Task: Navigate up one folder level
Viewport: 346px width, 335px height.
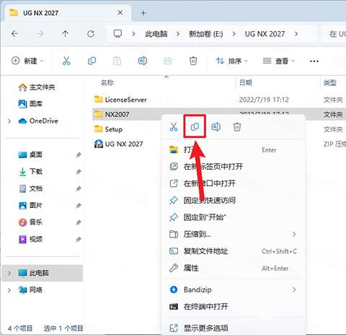Action: pyautogui.click(x=65, y=34)
